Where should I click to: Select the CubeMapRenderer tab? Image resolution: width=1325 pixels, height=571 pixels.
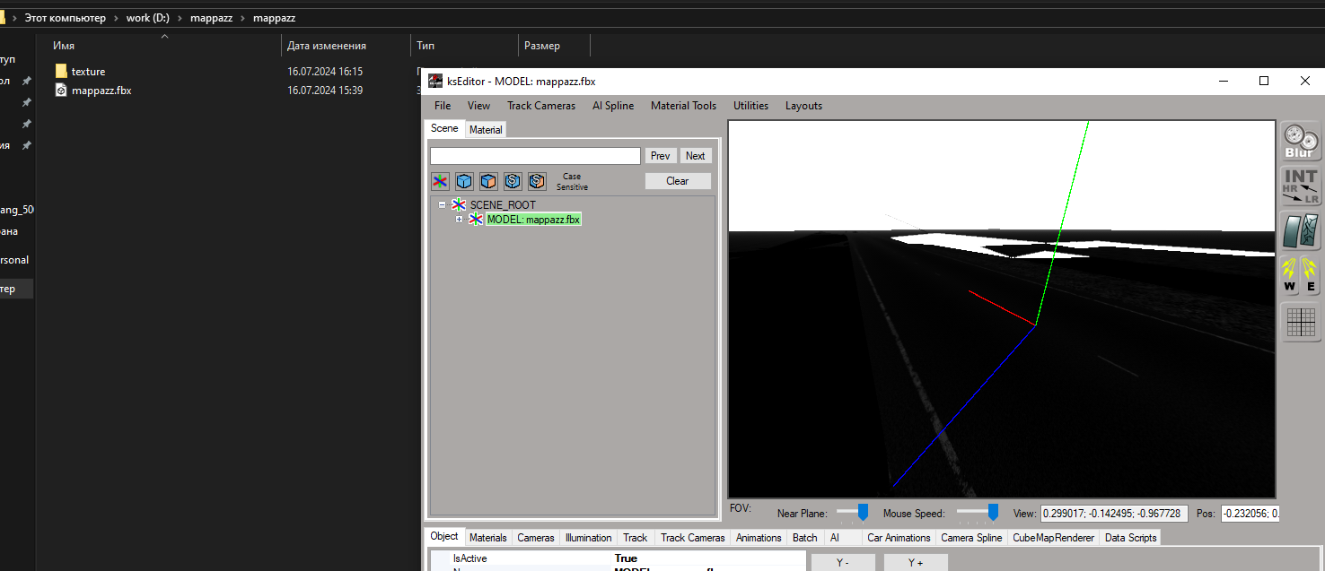click(x=1054, y=538)
